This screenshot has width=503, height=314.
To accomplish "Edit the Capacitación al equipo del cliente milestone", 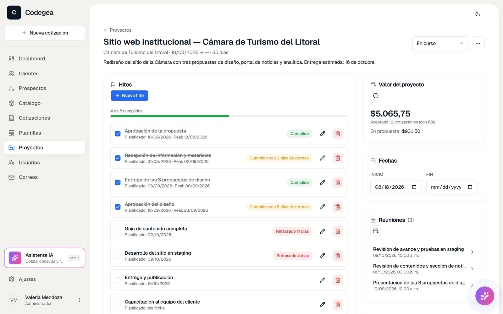I will click(x=322, y=305).
